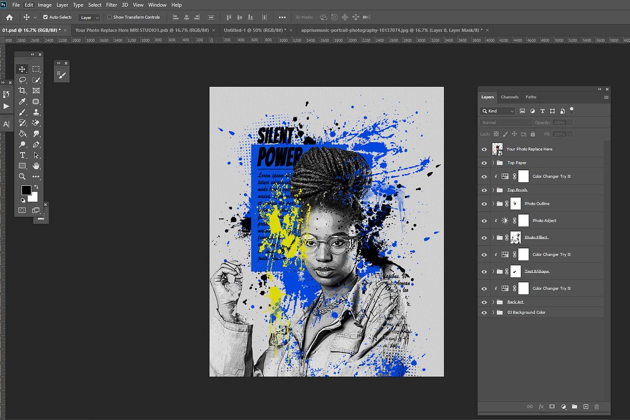
Task: Select the Zoom magnifier tool
Action: tap(23, 177)
